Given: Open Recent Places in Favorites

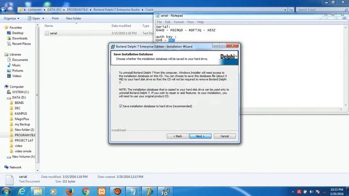Looking at the screenshot, I should coord(21,44).
